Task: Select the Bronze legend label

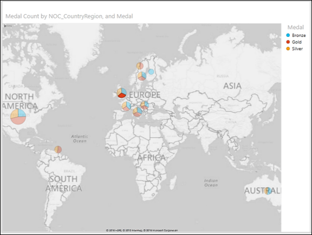Action: [x=298, y=35]
